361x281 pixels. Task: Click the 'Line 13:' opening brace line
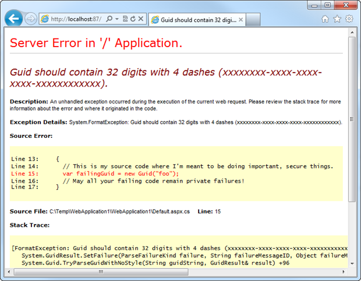click(x=35, y=159)
